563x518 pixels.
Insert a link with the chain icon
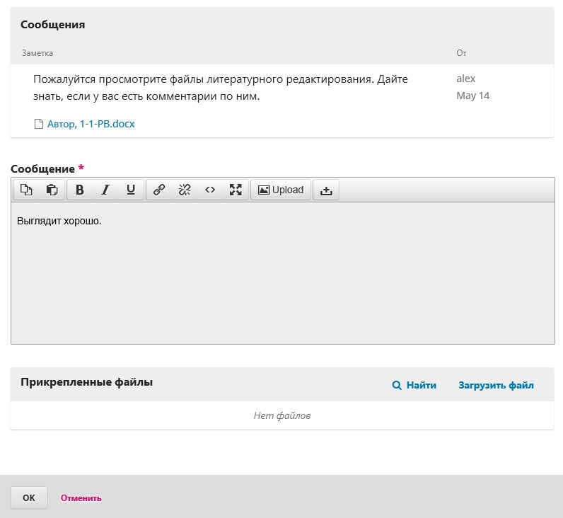[159, 190]
